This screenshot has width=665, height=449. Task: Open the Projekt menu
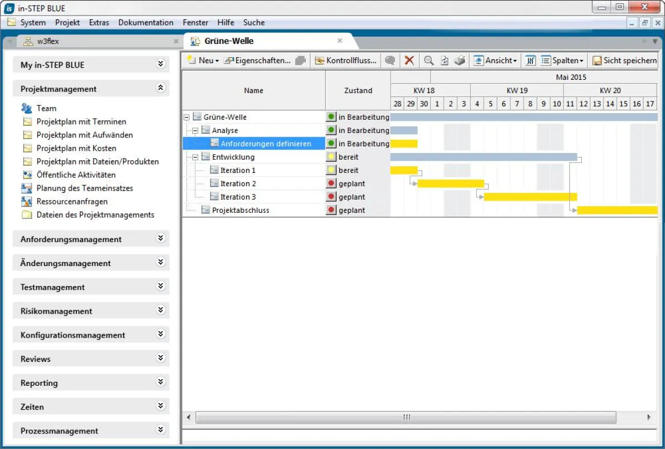click(67, 22)
